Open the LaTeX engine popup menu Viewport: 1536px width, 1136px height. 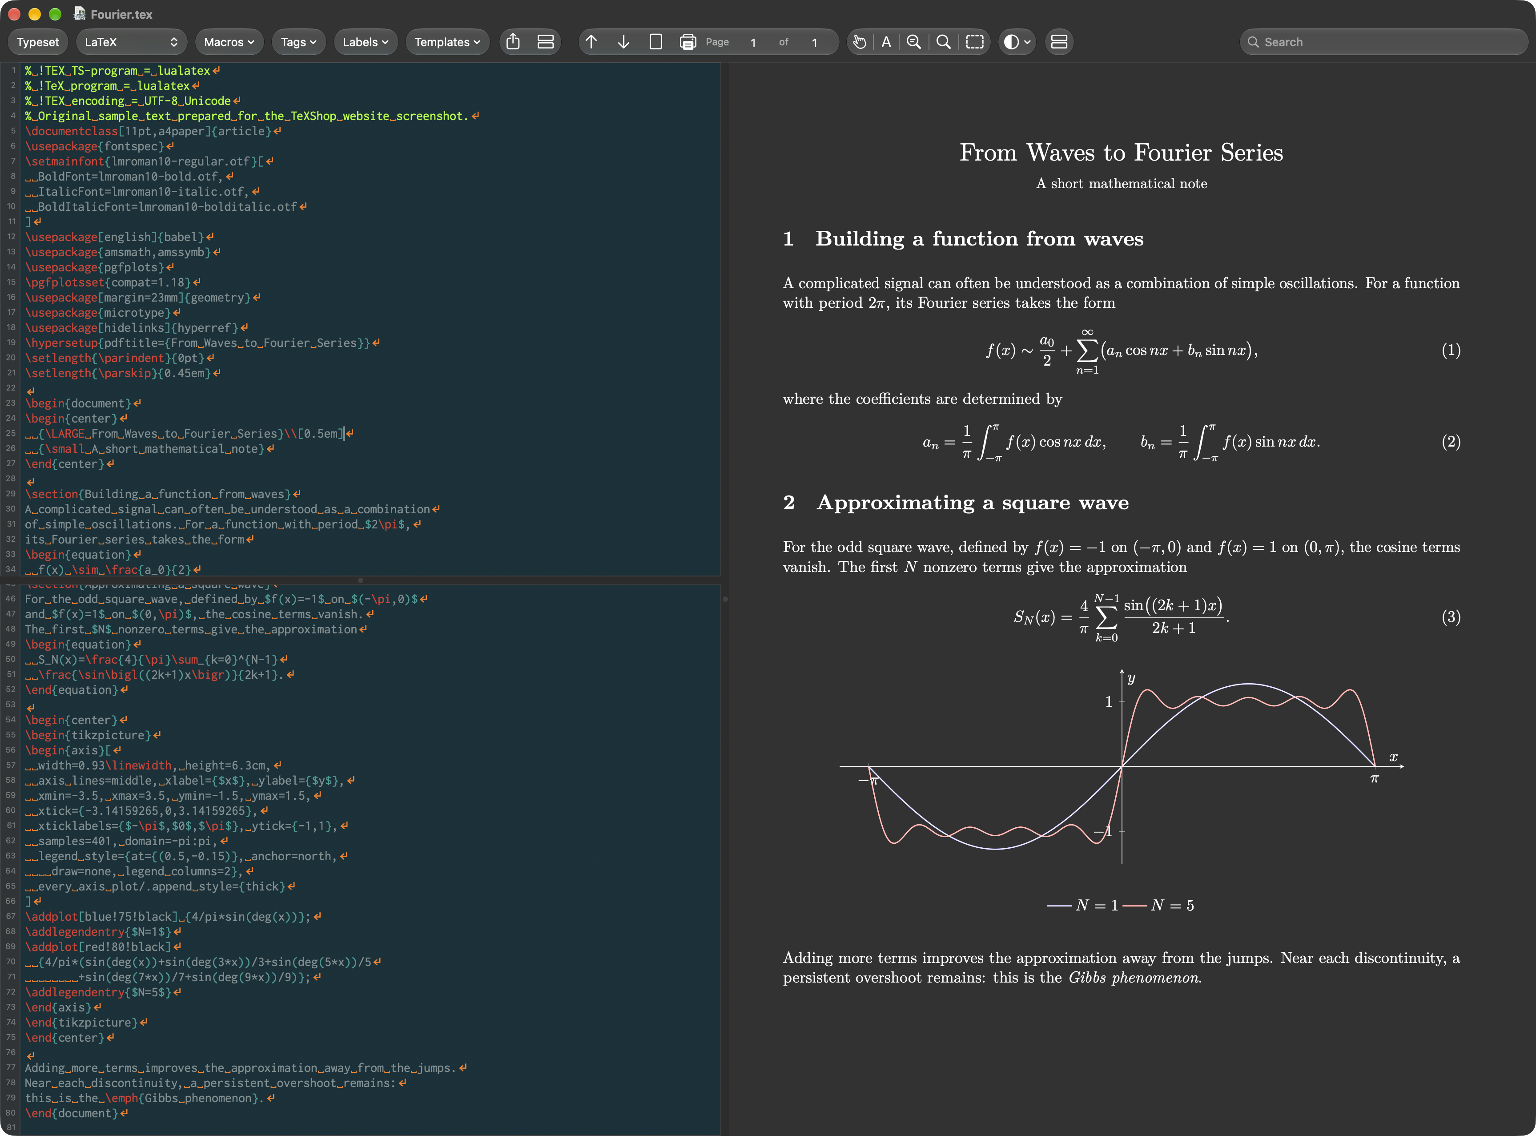coord(131,42)
